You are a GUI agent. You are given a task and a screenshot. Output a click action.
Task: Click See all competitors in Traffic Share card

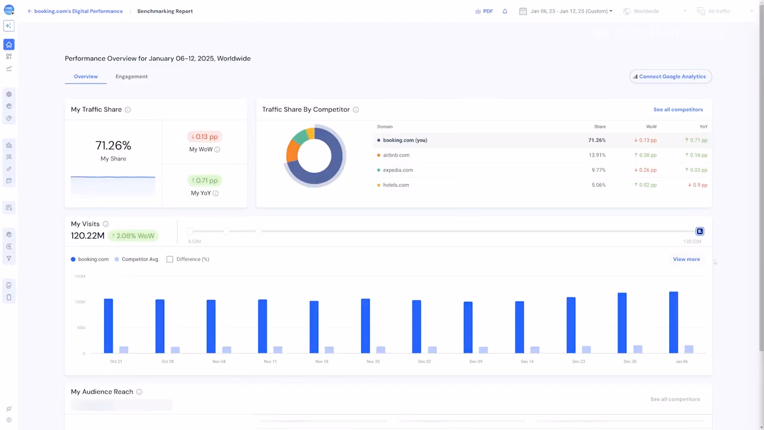[x=678, y=110]
